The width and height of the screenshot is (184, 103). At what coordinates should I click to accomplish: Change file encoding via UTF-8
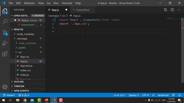tap(145, 95)
